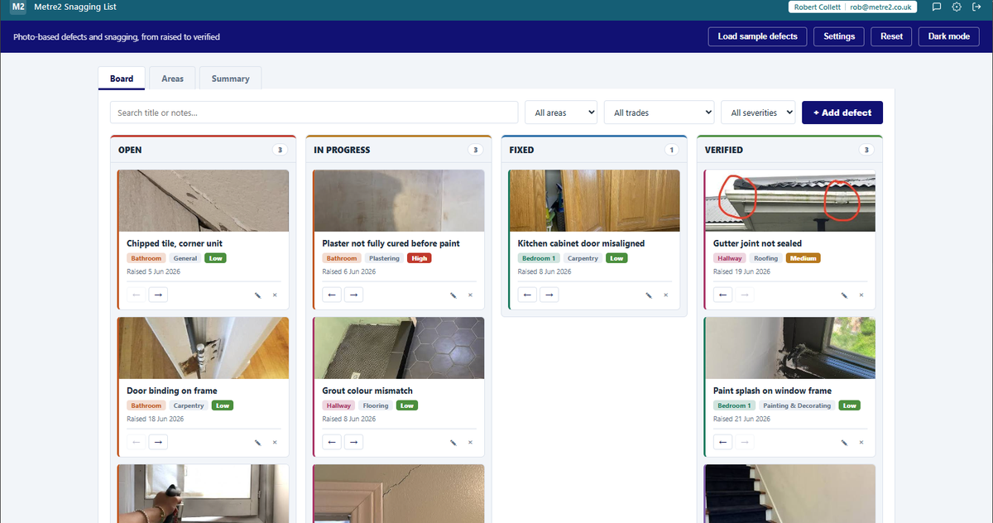993x523 pixels.
Task: Open Grout colour mismatch photo thumbnail
Action: (x=399, y=348)
